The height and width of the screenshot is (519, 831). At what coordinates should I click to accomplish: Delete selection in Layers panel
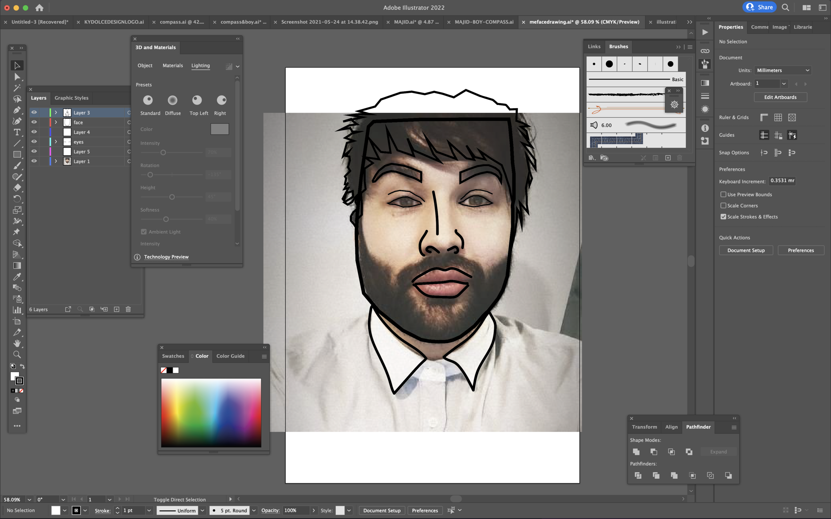point(128,309)
